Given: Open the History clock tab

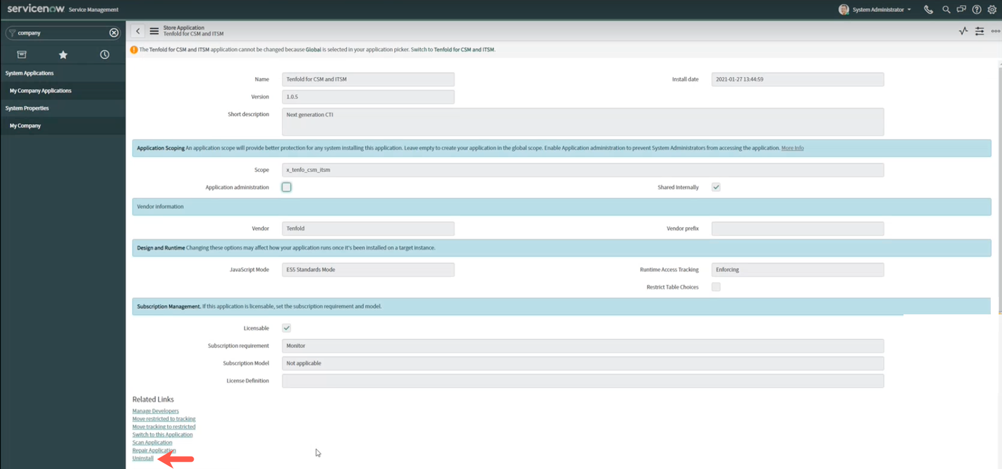Looking at the screenshot, I should tap(105, 55).
